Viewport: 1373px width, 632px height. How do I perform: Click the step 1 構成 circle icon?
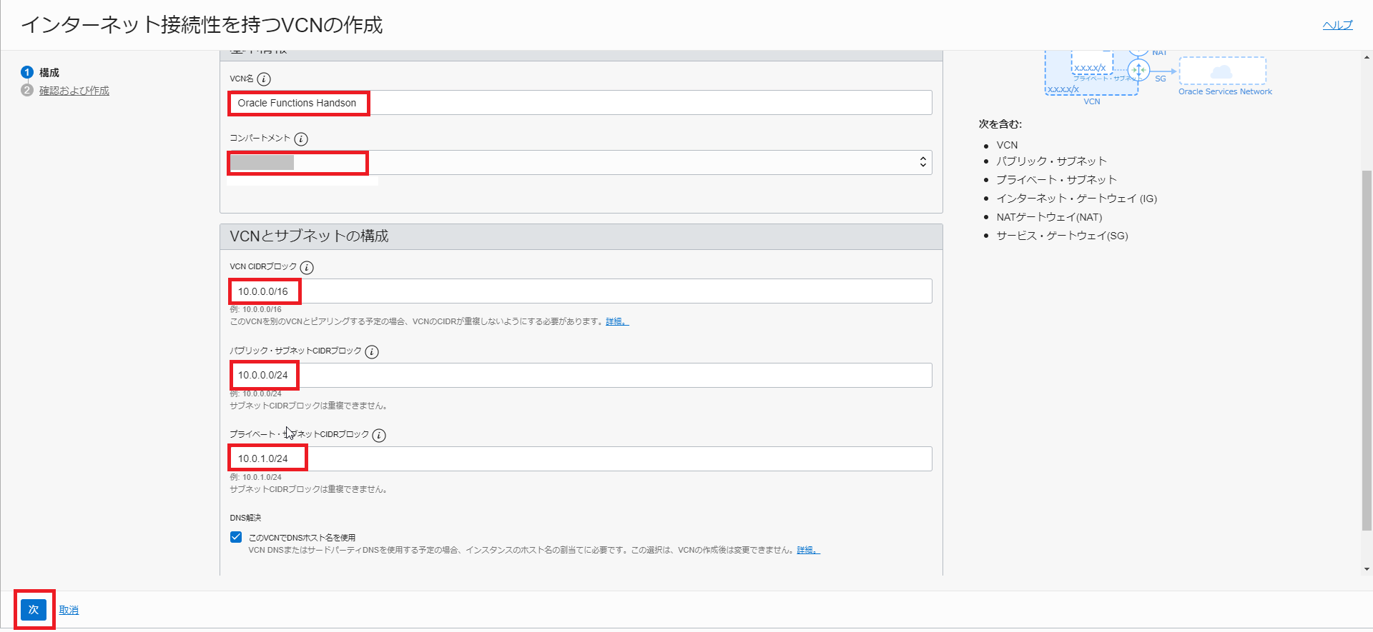coord(27,72)
